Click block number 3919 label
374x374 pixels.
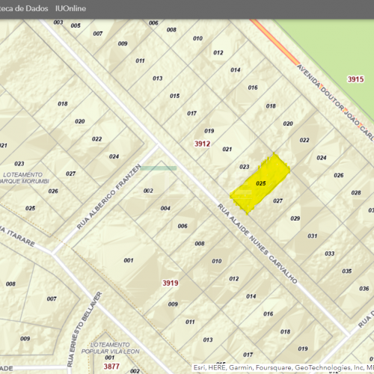171,283
